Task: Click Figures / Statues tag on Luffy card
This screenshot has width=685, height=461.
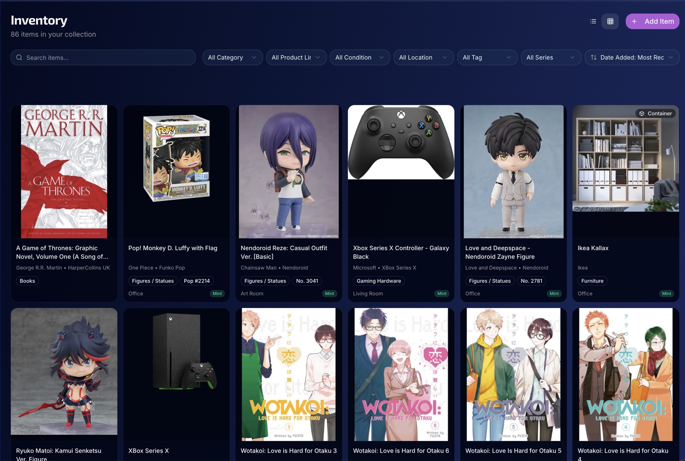Action: (153, 281)
